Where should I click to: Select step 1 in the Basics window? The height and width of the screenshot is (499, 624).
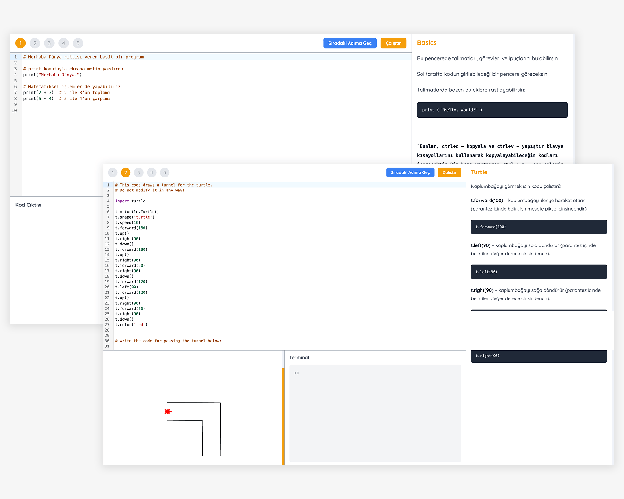tap(20, 43)
